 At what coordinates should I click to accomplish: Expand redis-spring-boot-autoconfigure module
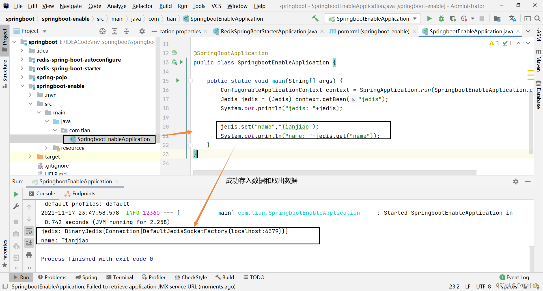point(22,60)
